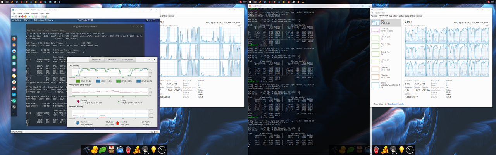Click the green leaf icon in the dock
The width and height of the screenshot is (496, 155).
click(103, 149)
